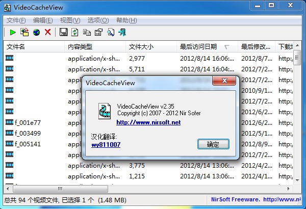
Task: Click modified date 2012/8/9 cell
Action: (x=257, y=144)
